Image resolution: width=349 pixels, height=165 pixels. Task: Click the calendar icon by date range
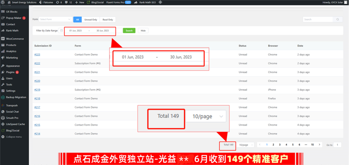point(61,31)
